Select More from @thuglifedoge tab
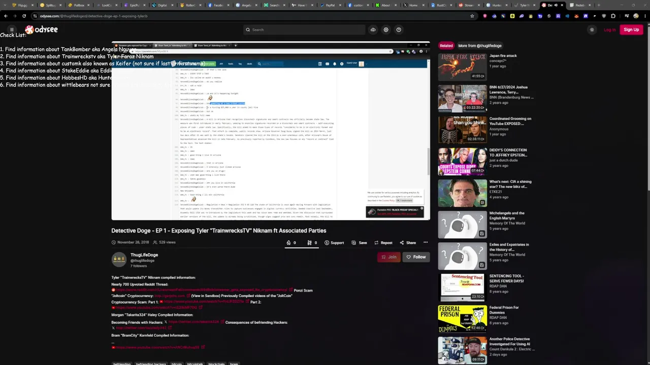This screenshot has width=650, height=365. point(480,46)
